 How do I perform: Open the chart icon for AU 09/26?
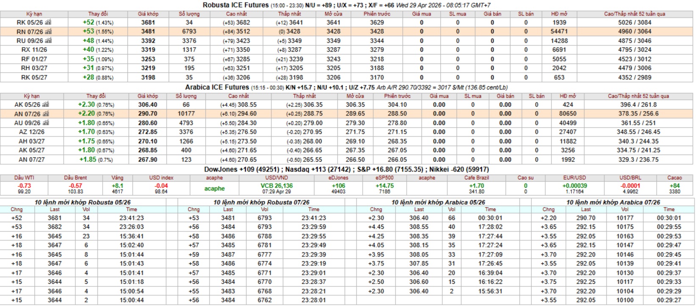click(46, 123)
